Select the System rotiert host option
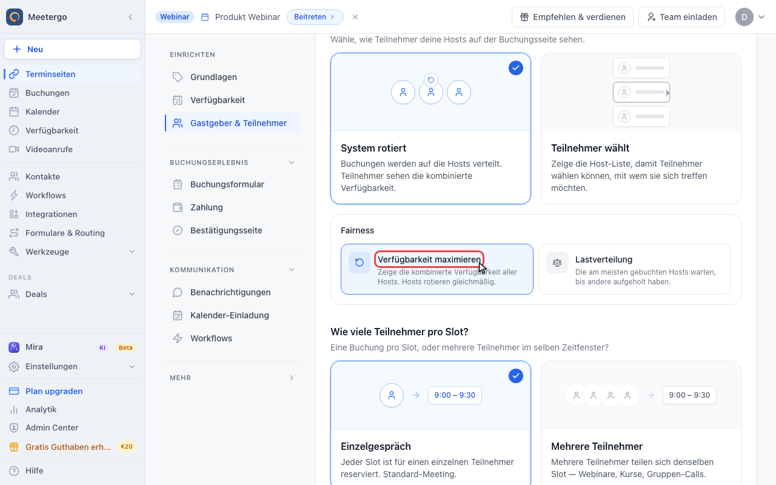 point(430,129)
